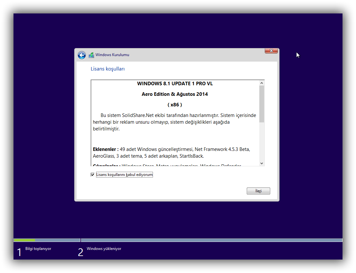Click the bold 'Eklenenler :' label
The image size is (356, 273).
(106, 149)
